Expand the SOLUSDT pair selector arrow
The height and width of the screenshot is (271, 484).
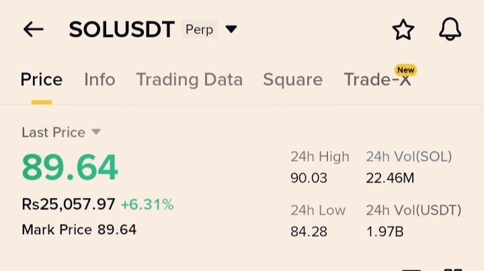coord(231,30)
